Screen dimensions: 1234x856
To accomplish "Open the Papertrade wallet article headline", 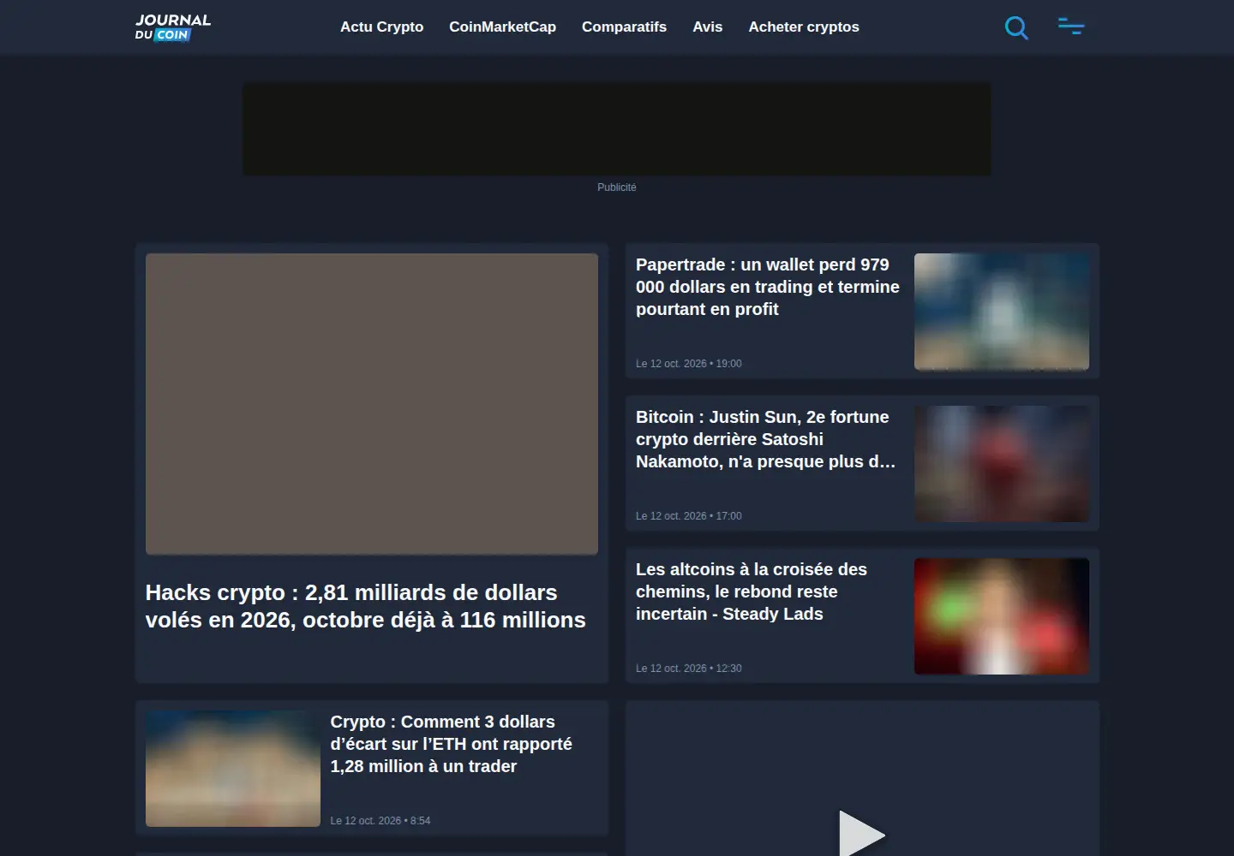I will click(x=768, y=287).
